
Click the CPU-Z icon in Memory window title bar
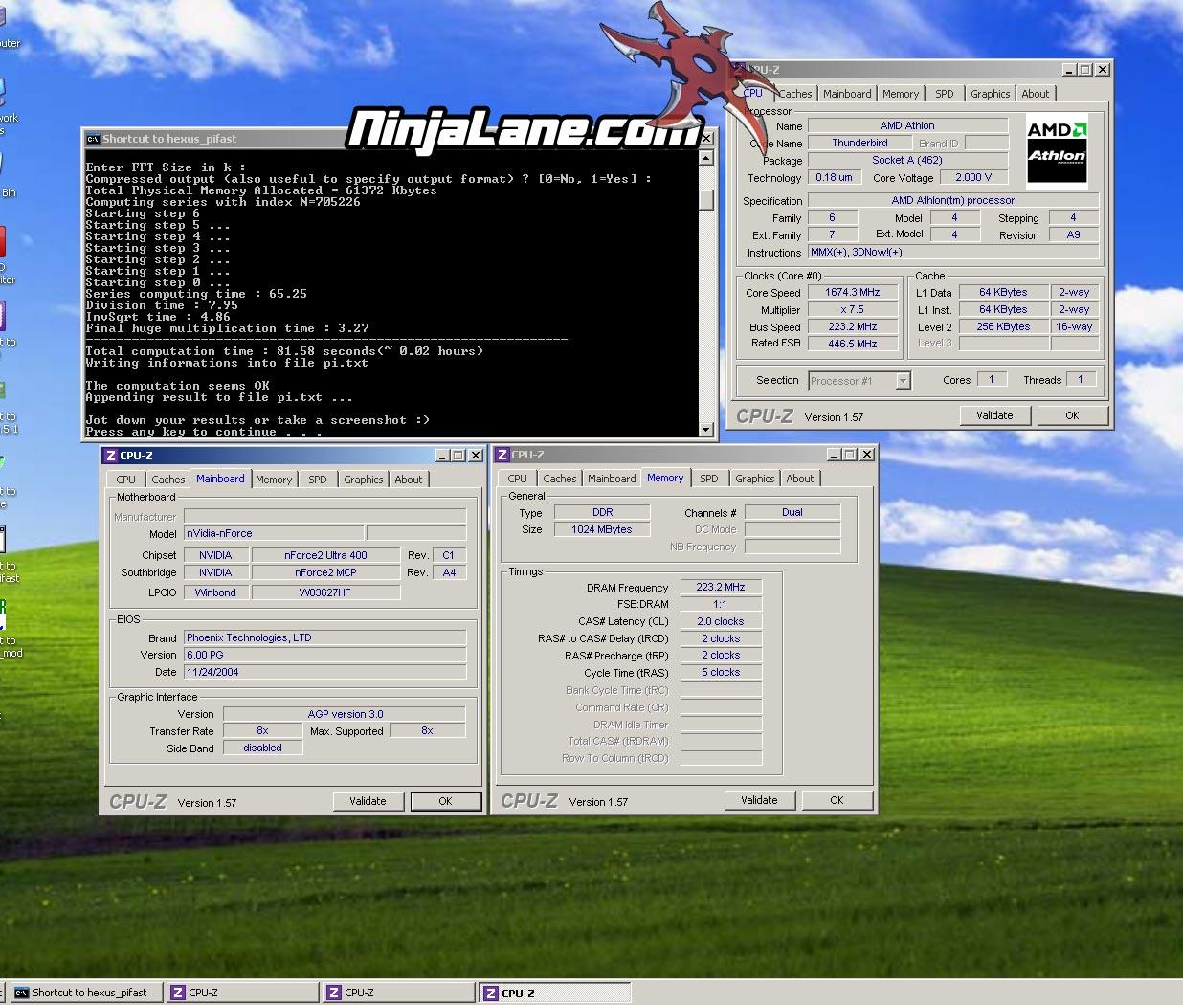(502, 455)
